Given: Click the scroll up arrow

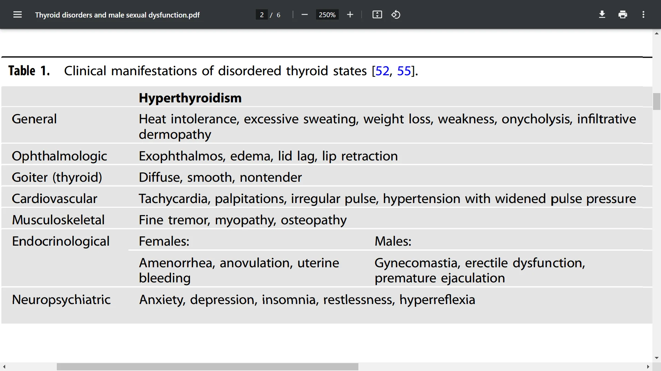Looking at the screenshot, I should pos(657,33).
